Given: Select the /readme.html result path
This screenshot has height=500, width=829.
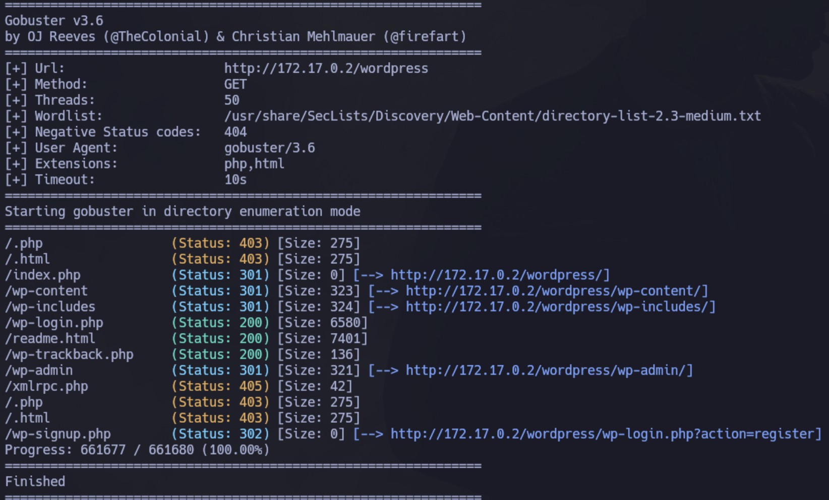Looking at the screenshot, I should point(50,339).
